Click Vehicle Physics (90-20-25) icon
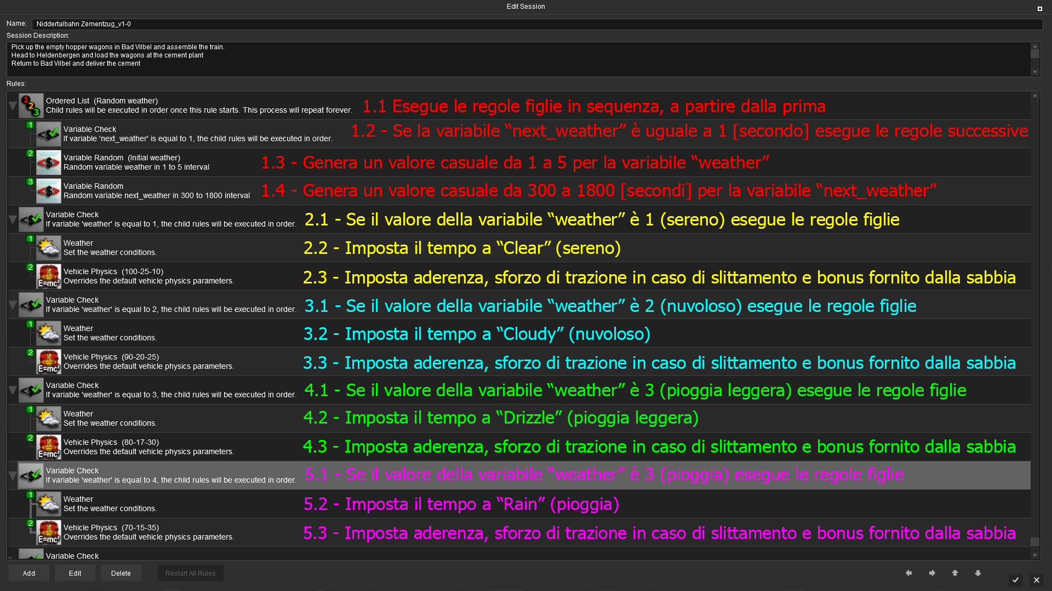Screen dimensions: 1052x591 48,362
